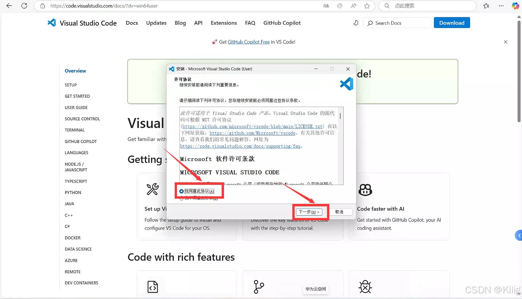Select Overview in the docs sidebar
Viewport: 522px width, 299px height.
tap(75, 71)
